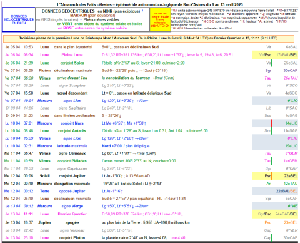
Task: Select the "conjoint Pléiades" entry
Action: pos(72,161)
